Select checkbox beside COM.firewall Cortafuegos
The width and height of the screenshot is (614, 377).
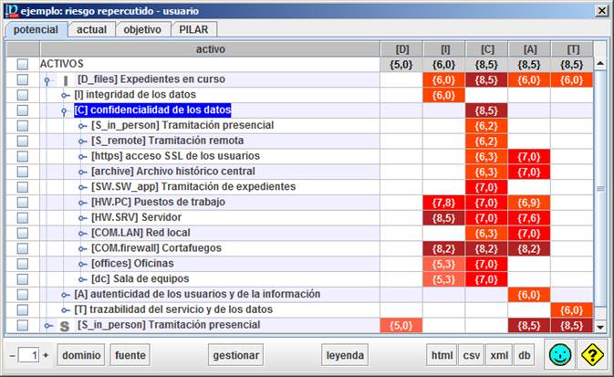(23, 248)
